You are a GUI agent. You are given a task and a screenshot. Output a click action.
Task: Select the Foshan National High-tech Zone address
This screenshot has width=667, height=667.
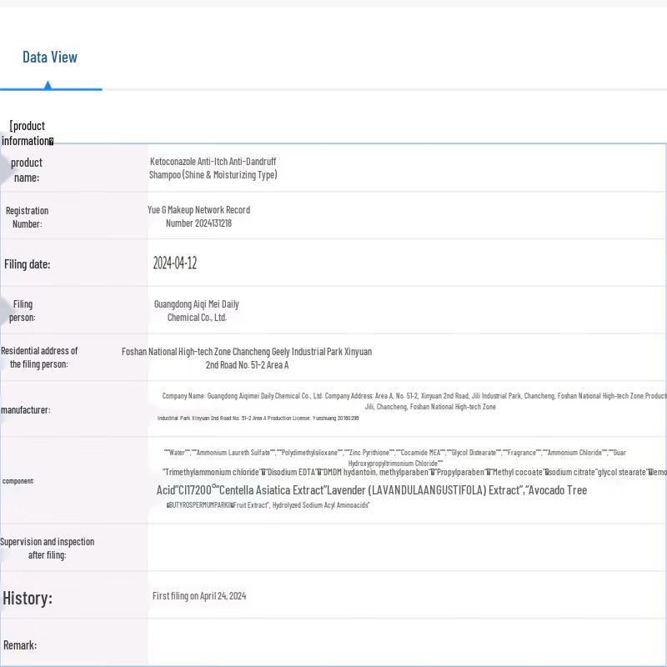[x=247, y=358]
